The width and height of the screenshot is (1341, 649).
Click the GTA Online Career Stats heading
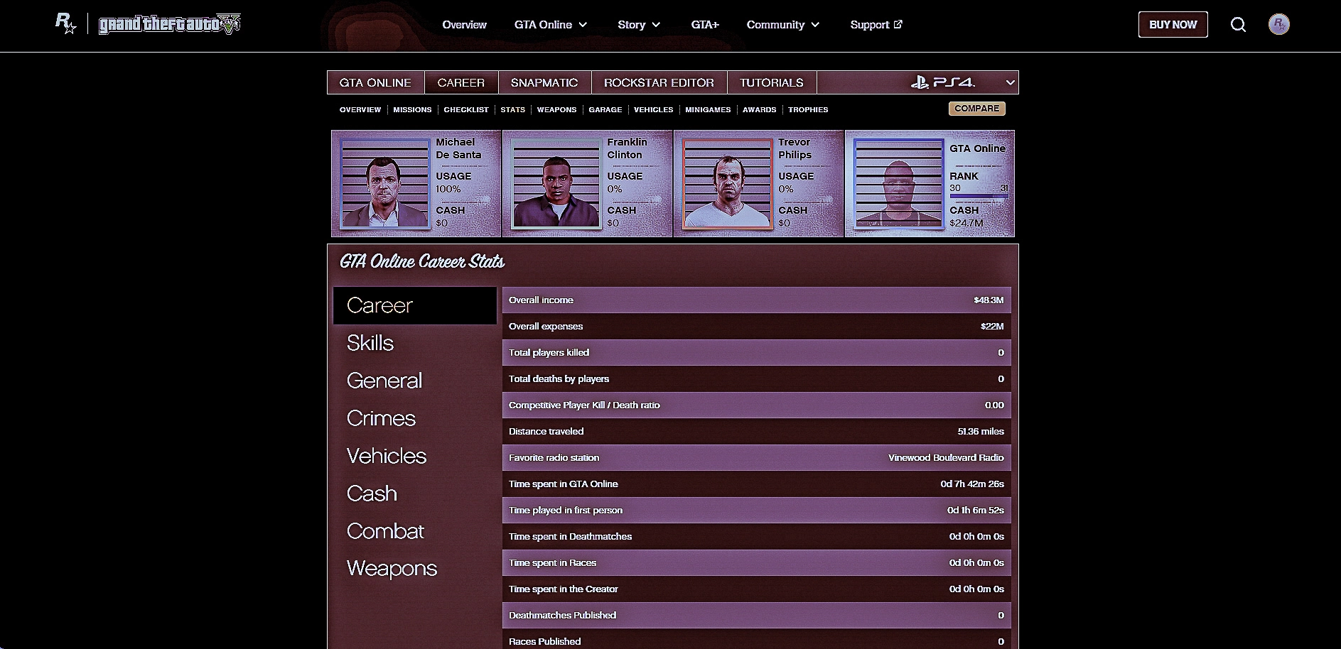click(422, 262)
